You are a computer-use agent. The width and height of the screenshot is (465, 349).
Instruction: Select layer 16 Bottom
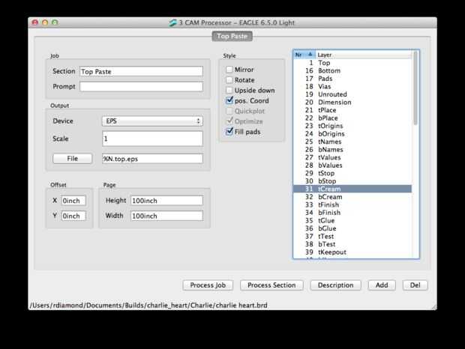(x=352, y=70)
